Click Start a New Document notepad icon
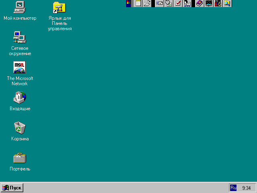 click(x=138, y=4)
